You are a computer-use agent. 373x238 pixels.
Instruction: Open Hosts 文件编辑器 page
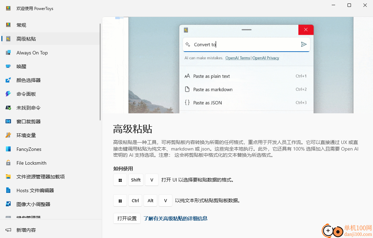click(x=51, y=190)
